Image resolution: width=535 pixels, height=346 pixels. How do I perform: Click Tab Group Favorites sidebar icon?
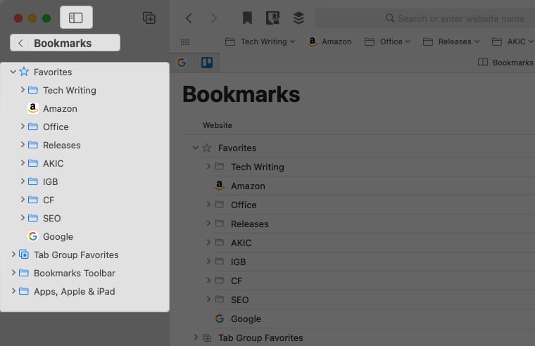pos(23,255)
